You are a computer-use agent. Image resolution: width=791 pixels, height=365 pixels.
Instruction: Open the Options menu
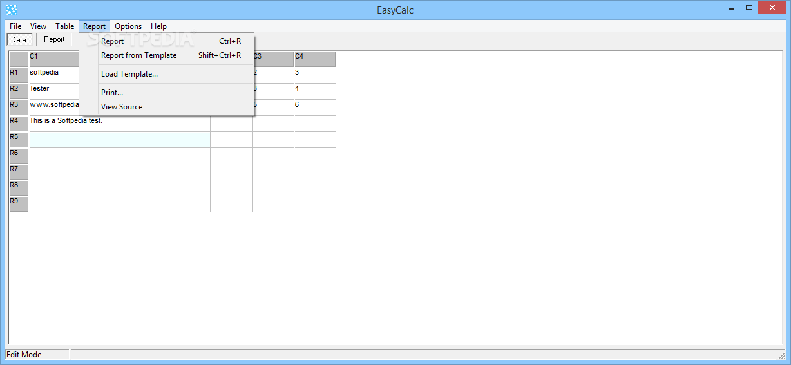[x=128, y=26]
